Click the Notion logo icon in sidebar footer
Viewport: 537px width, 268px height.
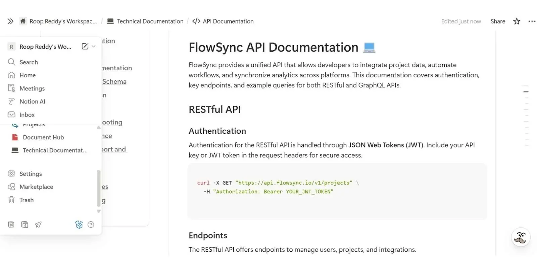[11, 224]
